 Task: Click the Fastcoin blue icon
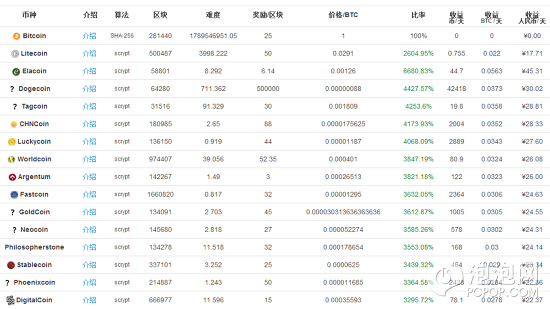14,195
